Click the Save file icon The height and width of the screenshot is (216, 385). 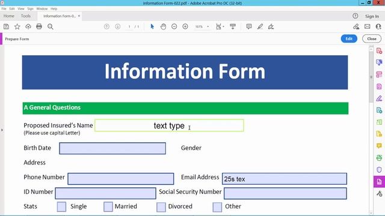pyautogui.click(x=6, y=26)
